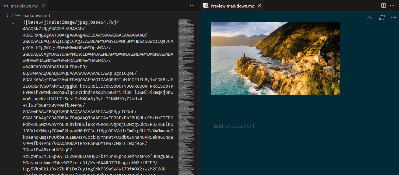Click the markdown icon in the breadcrumb bar
The width and height of the screenshot is (399, 175).
(x=18, y=16)
